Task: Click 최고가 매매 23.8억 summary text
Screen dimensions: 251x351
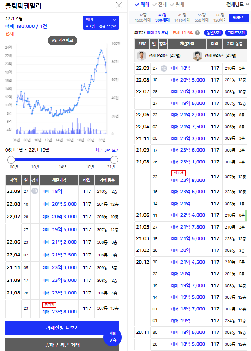Action: (151, 33)
